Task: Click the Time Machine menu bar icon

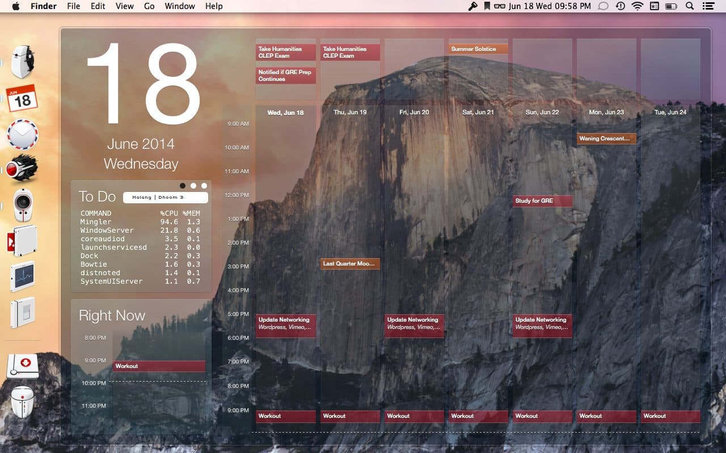Action: pos(620,6)
